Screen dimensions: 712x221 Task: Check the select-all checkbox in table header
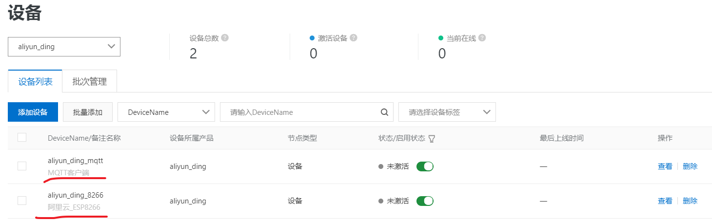coord(22,138)
